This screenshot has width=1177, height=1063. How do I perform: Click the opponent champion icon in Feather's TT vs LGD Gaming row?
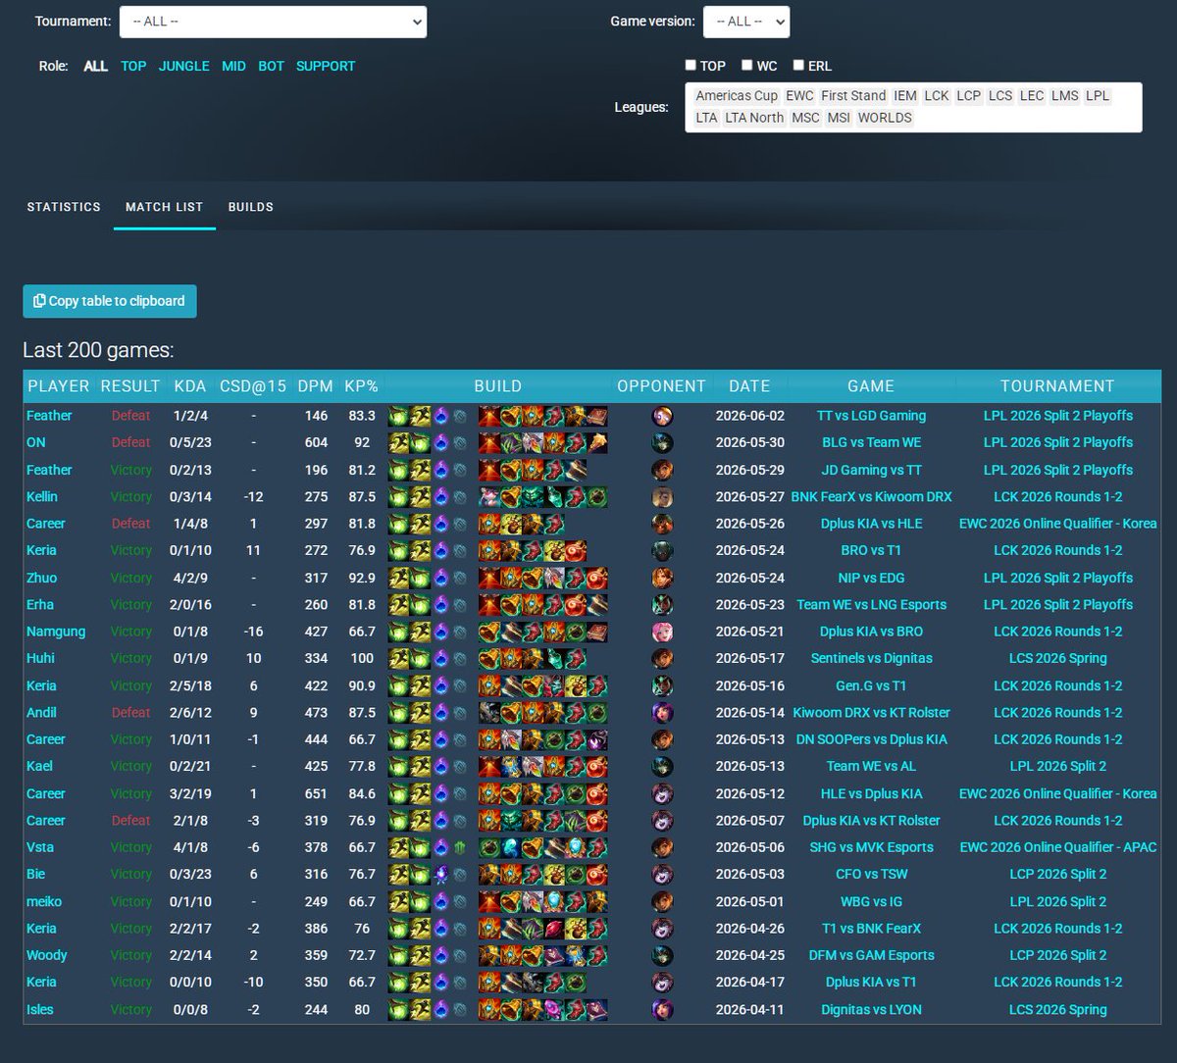pos(662,416)
